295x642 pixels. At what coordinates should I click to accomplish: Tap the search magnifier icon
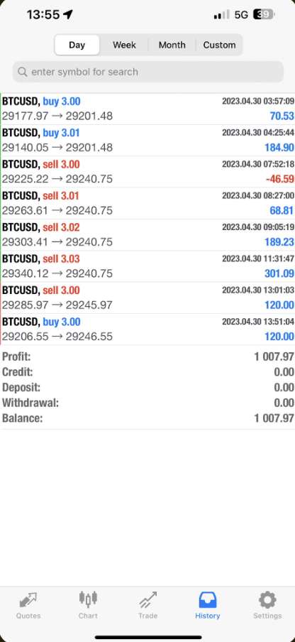click(x=23, y=72)
